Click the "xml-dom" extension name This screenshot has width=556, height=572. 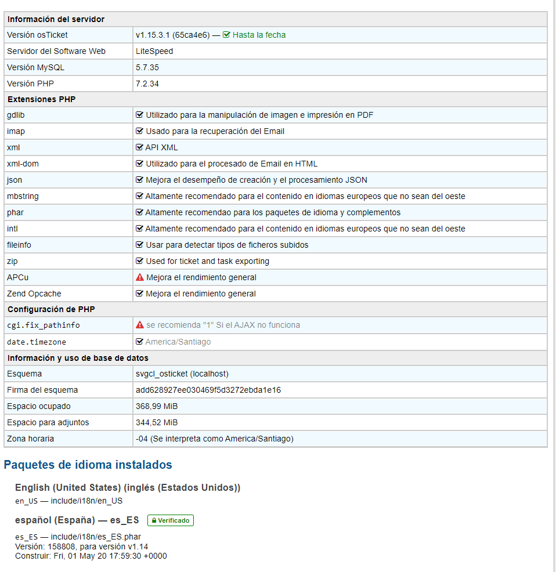[x=23, y=164]
